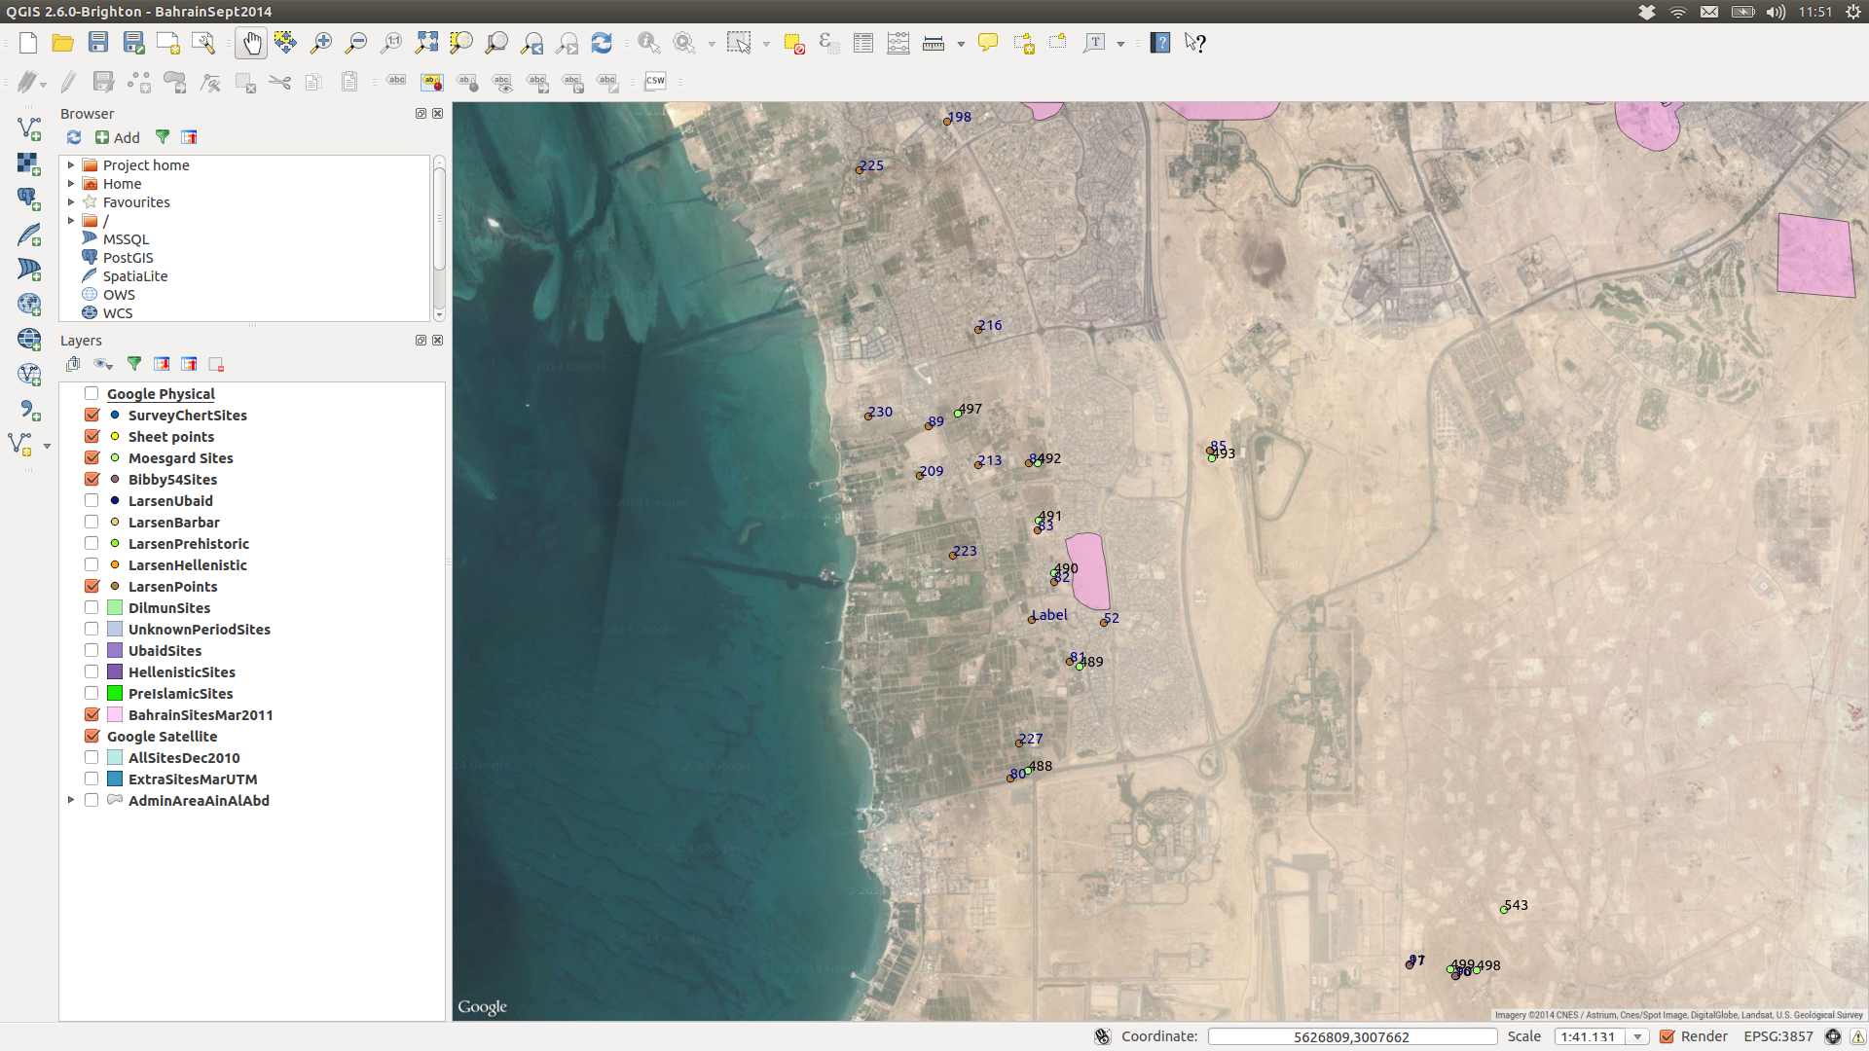Open the Help contents book icon
This screenshot has height=1051, width=1869.
click(1160, 43)
